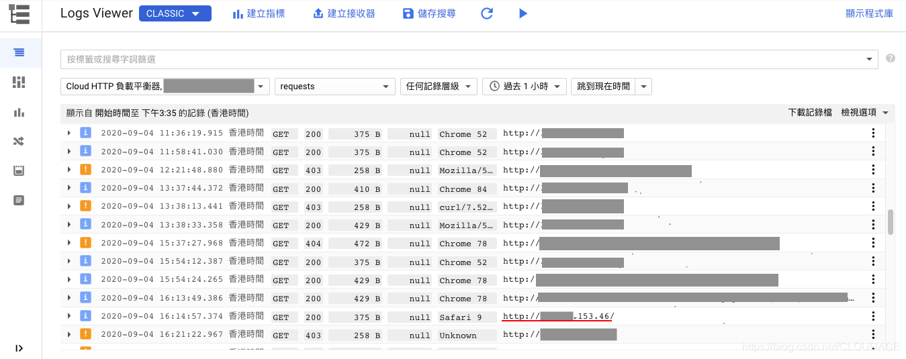The height and width of the screenshot is (359, 906).
Task: Open the more menu for the 16:14:57.374 row
Action: (x=873, y=316)
